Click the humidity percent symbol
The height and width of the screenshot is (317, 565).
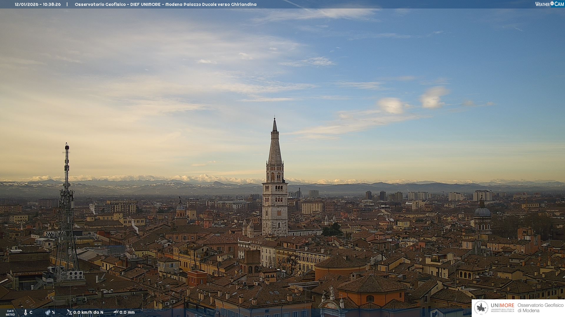[53, 312]
